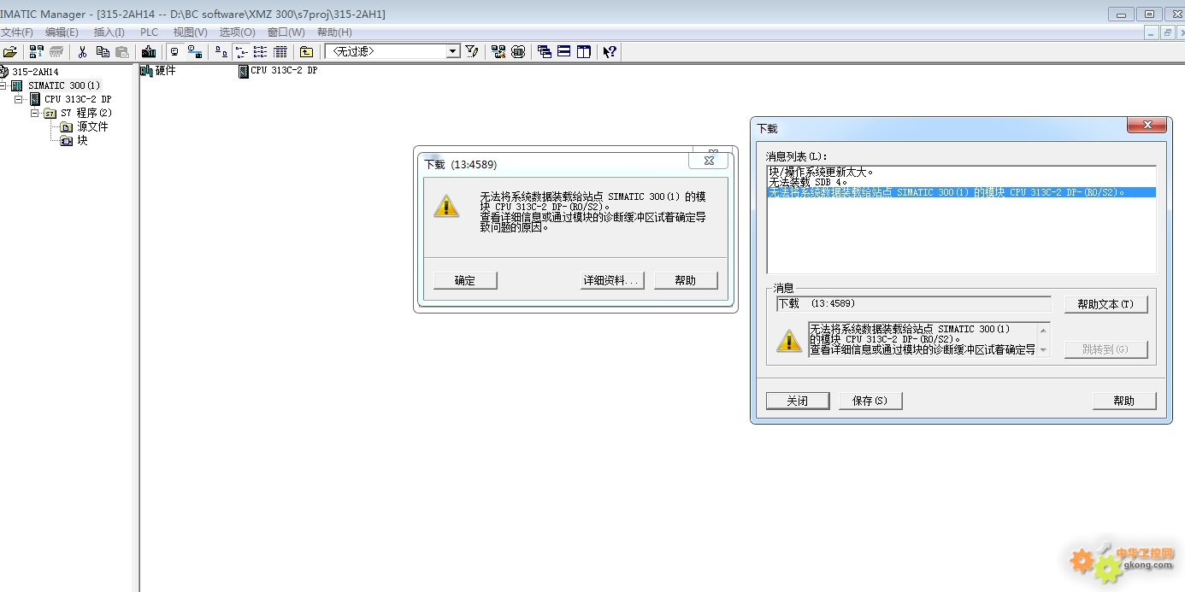This screenshot has width=1185, height=592.
Task: Switch to Large Icons view
Action: click(x=221, y=52)
